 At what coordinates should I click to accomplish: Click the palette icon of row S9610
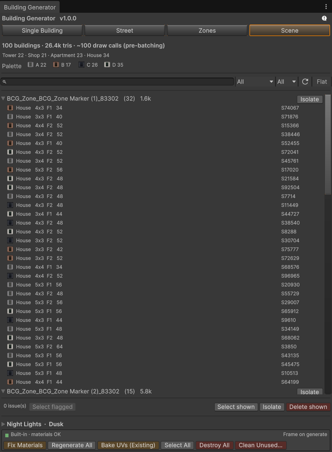[10, 320]
